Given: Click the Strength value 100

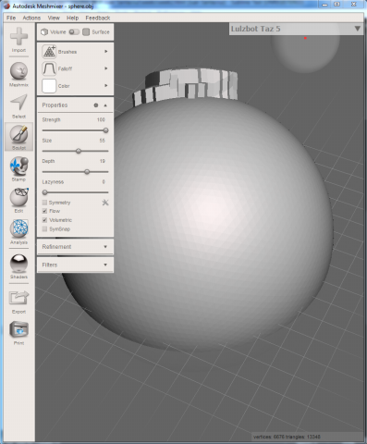Looking at the screenshot, I should pos(101,119).
